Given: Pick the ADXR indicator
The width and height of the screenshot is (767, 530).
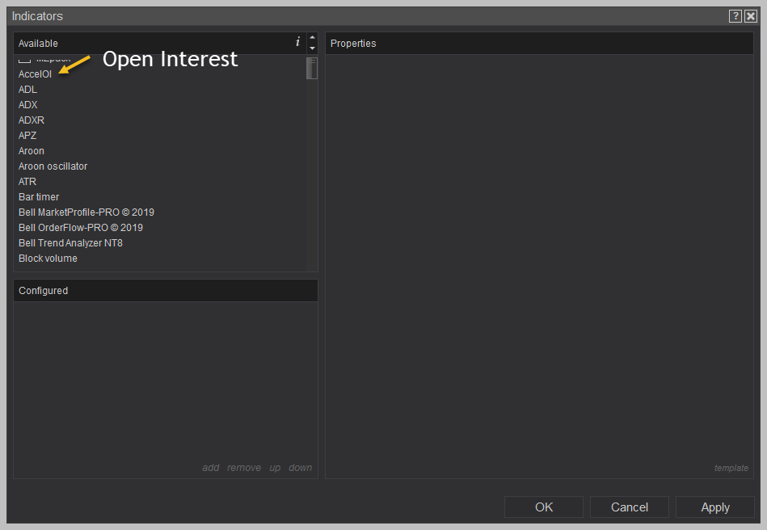Looking at the screenshot, I should point(32,120).
